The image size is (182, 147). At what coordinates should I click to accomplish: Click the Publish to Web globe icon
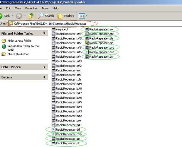(4, 46)
